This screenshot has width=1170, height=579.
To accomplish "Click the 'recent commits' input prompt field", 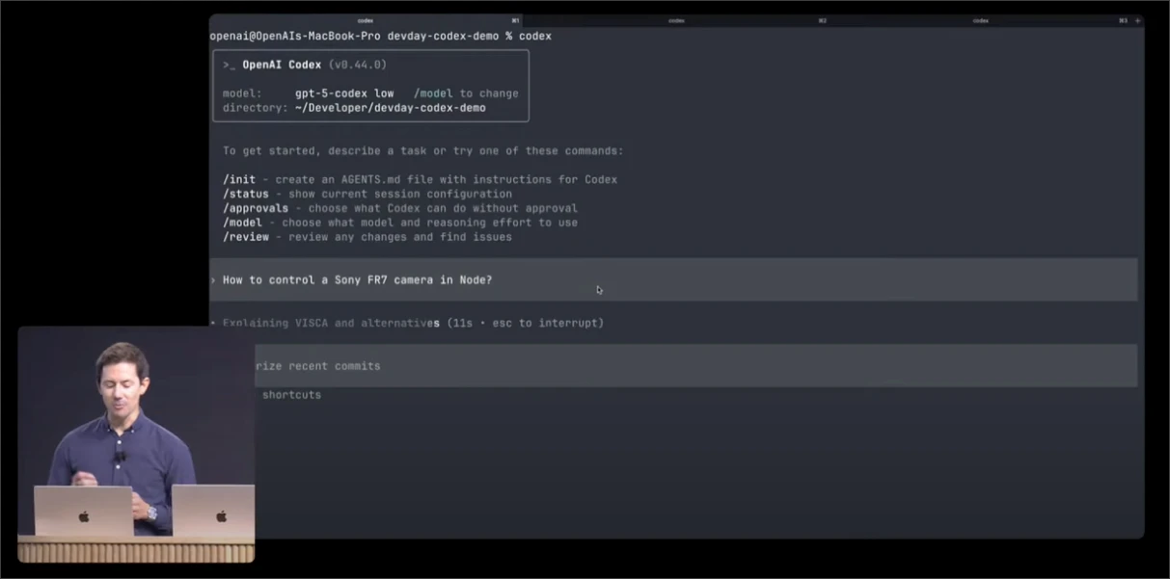I will (x=675, y=366).
